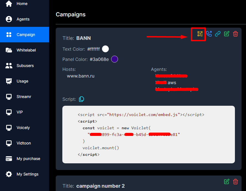Image resolution: width=246 pixels, height=191 pixels.
Task: Click the Campaigns page heading
Action: point(71,14)
